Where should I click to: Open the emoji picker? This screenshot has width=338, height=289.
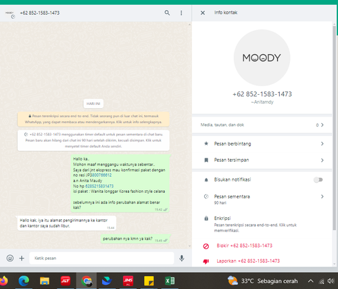10,258
